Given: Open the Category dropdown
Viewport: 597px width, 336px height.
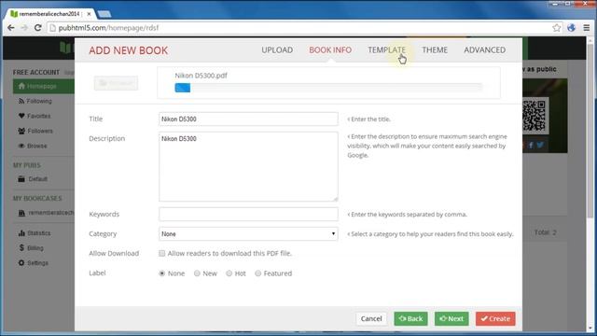Looking at the screenshot, I should click(248, 233).
